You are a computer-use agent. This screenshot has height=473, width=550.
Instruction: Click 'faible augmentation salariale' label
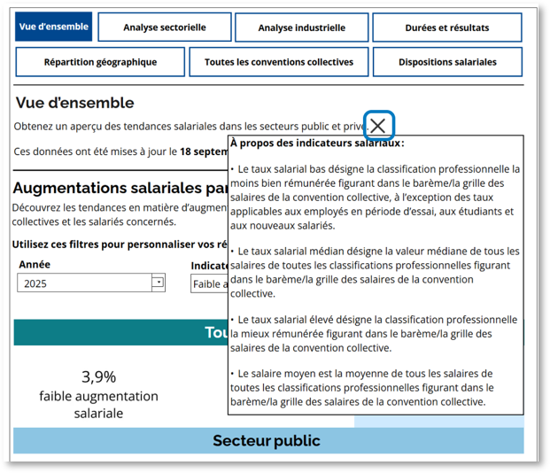98,405
